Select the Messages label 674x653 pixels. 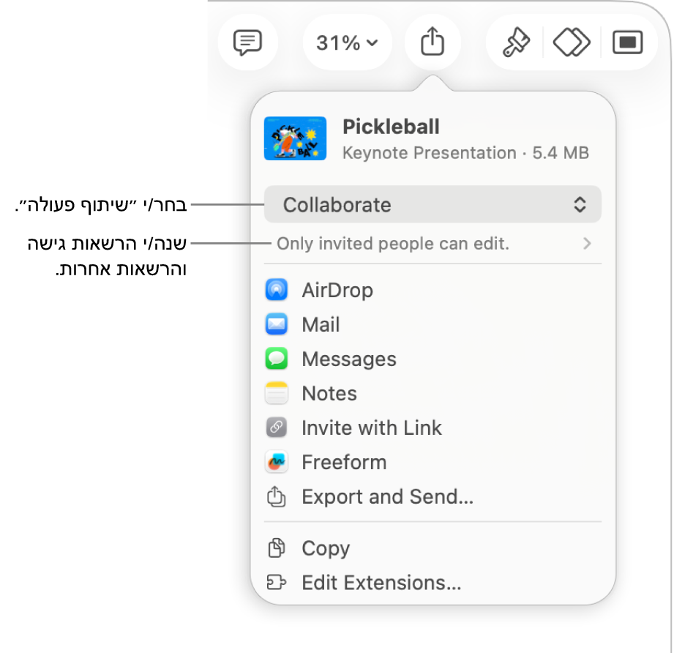click(349, 359)
